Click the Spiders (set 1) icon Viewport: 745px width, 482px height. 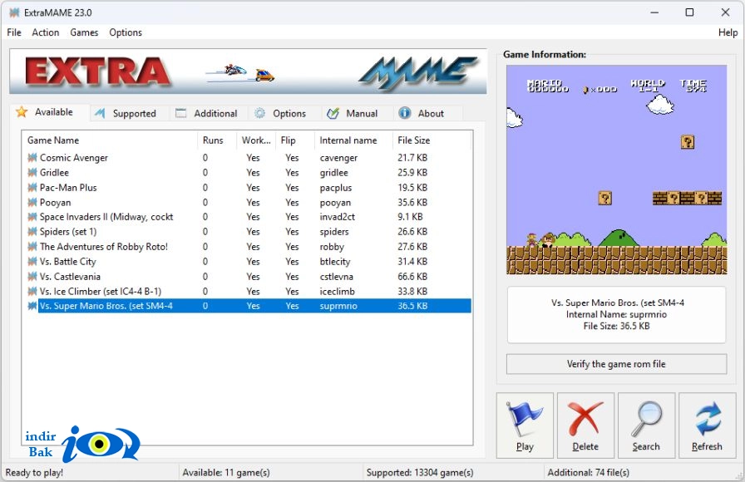[x=32, y=232]
